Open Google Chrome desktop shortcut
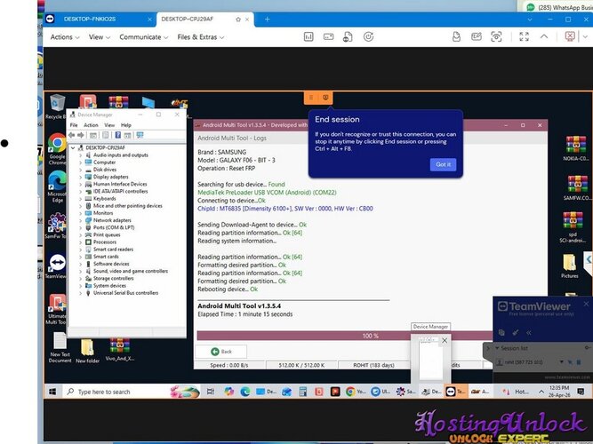The height and width of the screenshot is (444, 593). [x=57, y=149]
